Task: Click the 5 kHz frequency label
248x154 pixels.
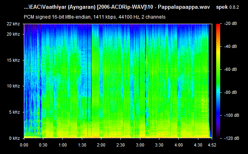Action: click(14, 112)
